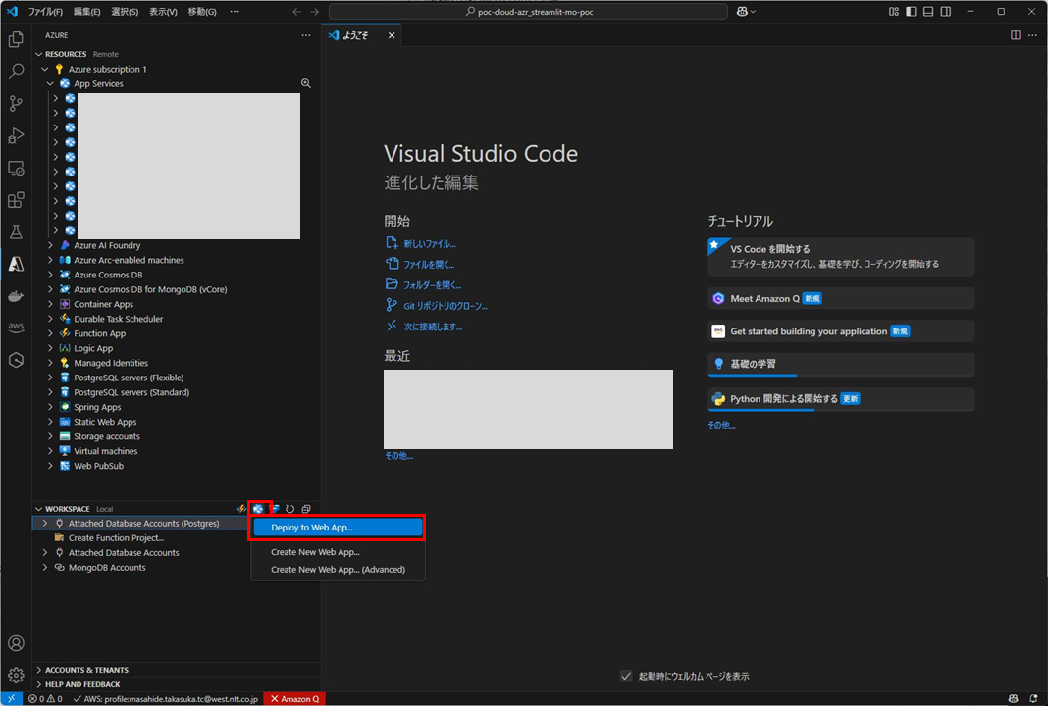Choose Deploy to Web App... menu entry
Viewport: 1048px width, 706px height.
[x=338, y=528]
